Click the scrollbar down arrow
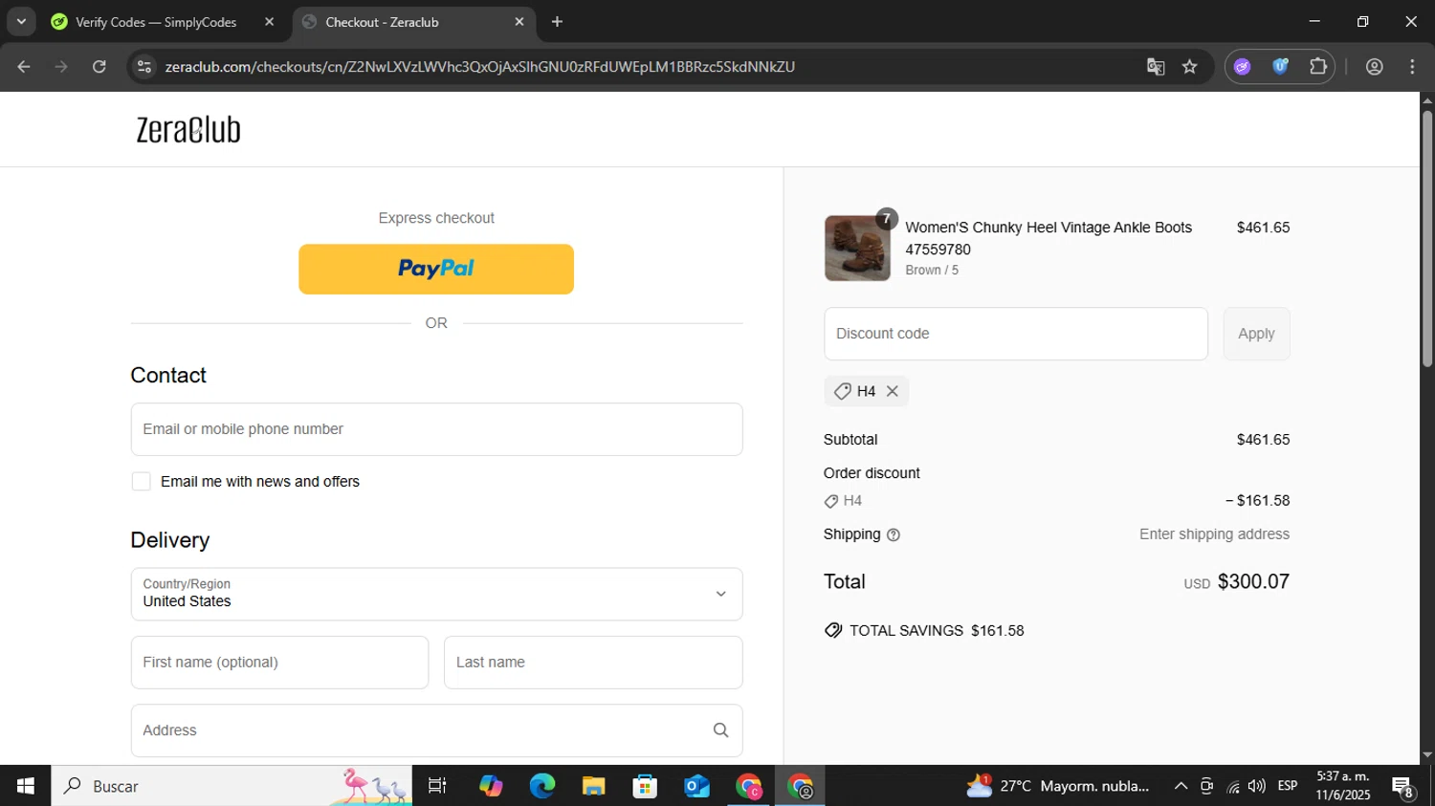1435x806 pixels. coord(1427,755)
